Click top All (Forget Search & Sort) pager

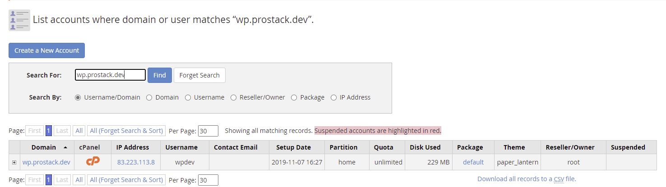(x=126, y=131)
